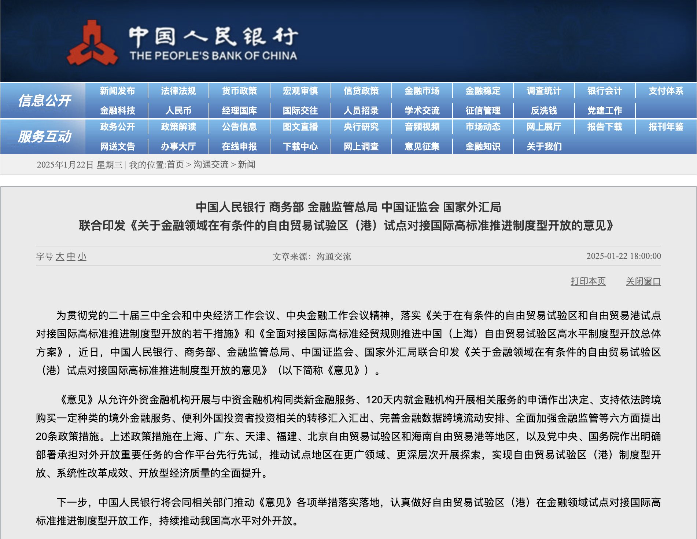Go to the 金融市场 section
697x539 pixels.
[x=422, y=91]
